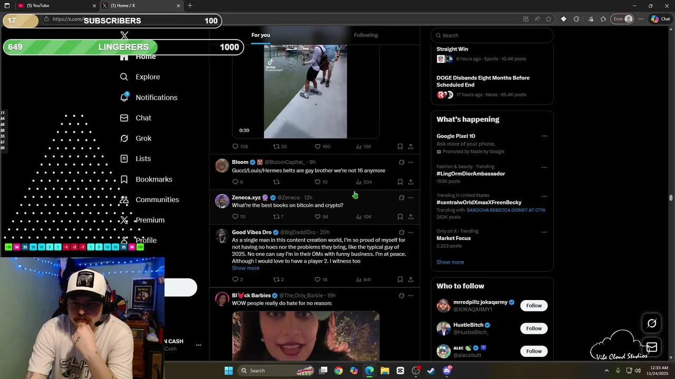Ask Grok about Bloom's post
675x379 pixels.
coord(401,162)
